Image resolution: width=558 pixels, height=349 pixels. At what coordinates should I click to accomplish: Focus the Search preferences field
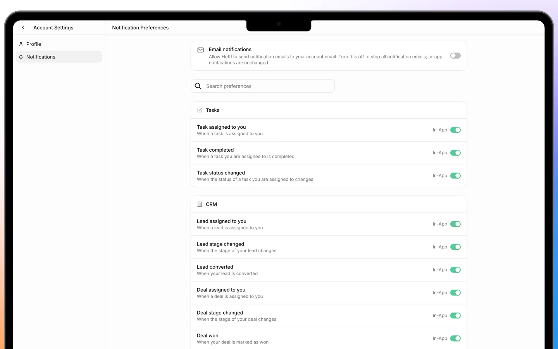coord(263,86)
